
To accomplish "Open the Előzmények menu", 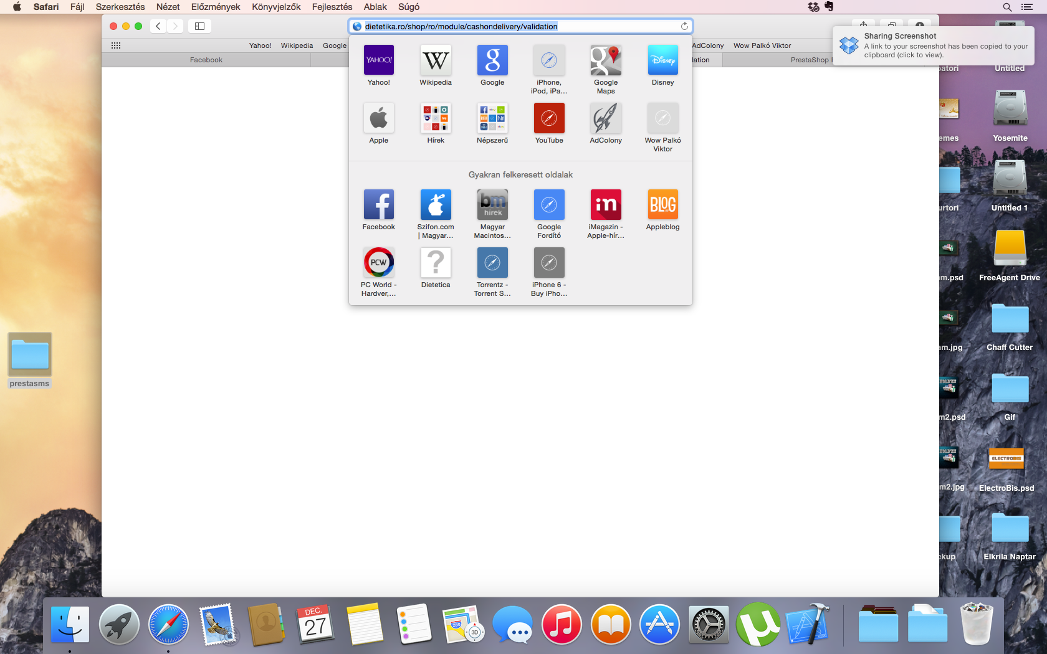I will pyautogui.click(x=216, y=7).
